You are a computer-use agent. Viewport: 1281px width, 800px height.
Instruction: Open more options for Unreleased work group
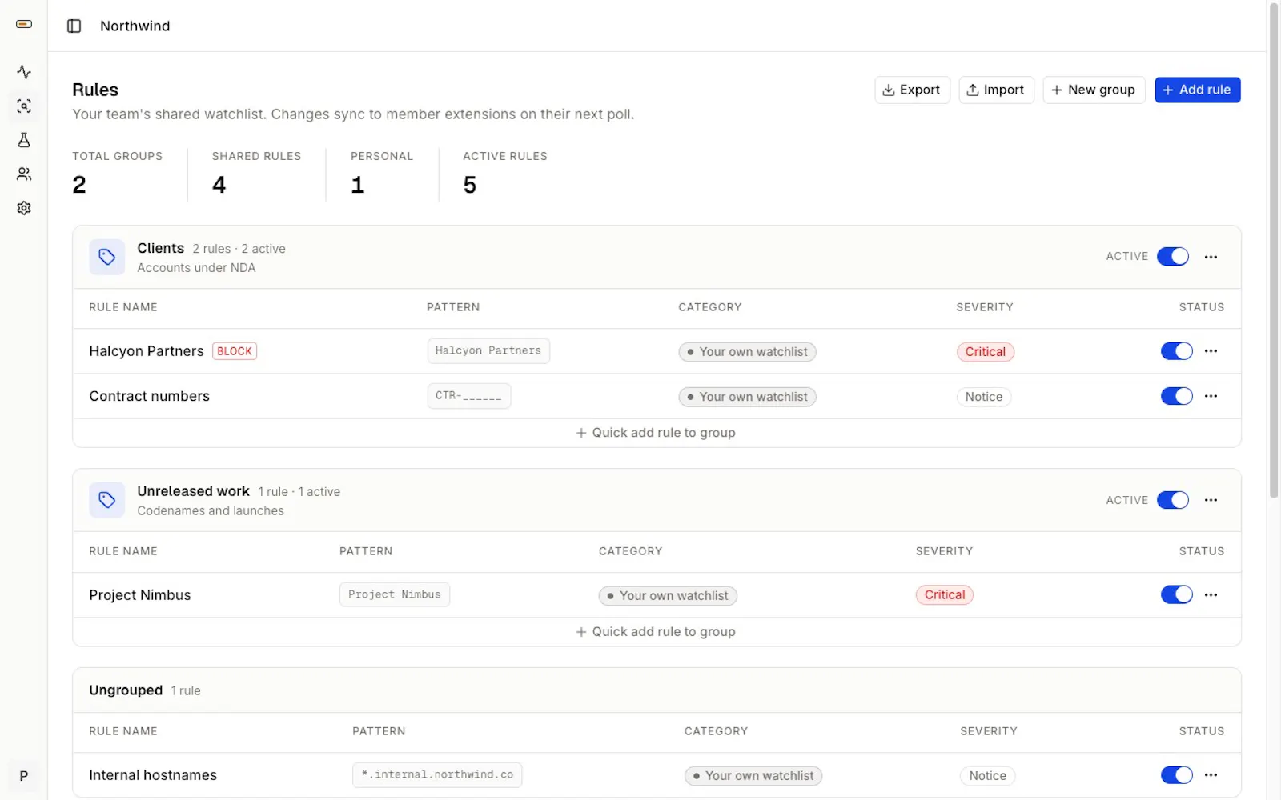[1211, 500]
